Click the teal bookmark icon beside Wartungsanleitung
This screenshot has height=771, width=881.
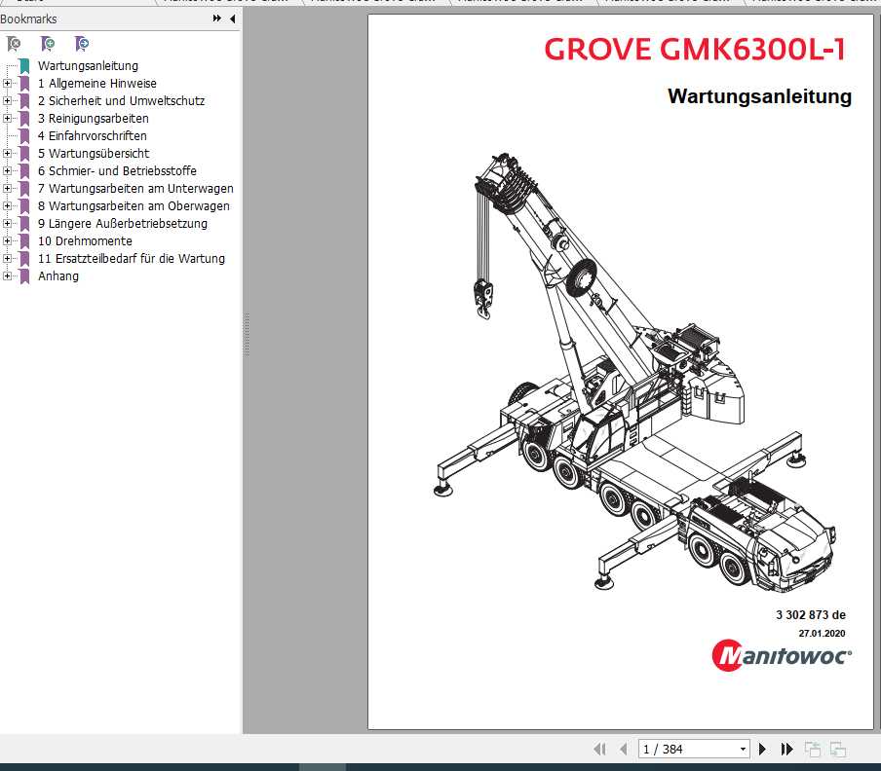(24, 65)
